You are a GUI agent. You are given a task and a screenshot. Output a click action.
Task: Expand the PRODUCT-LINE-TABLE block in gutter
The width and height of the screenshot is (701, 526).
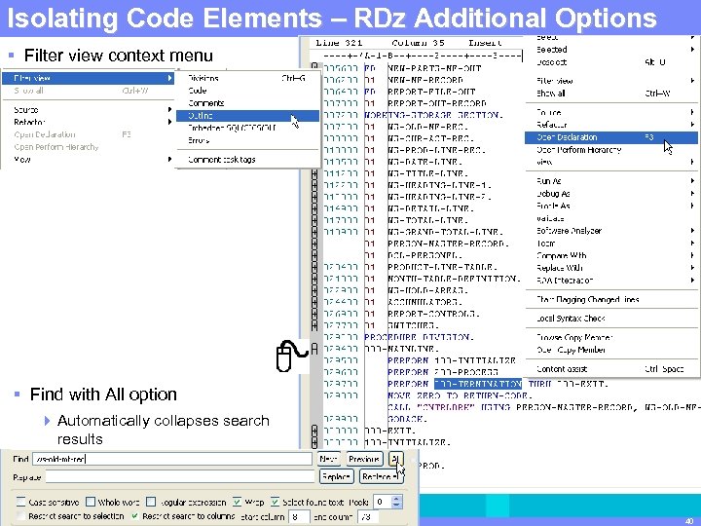point(314,267)
